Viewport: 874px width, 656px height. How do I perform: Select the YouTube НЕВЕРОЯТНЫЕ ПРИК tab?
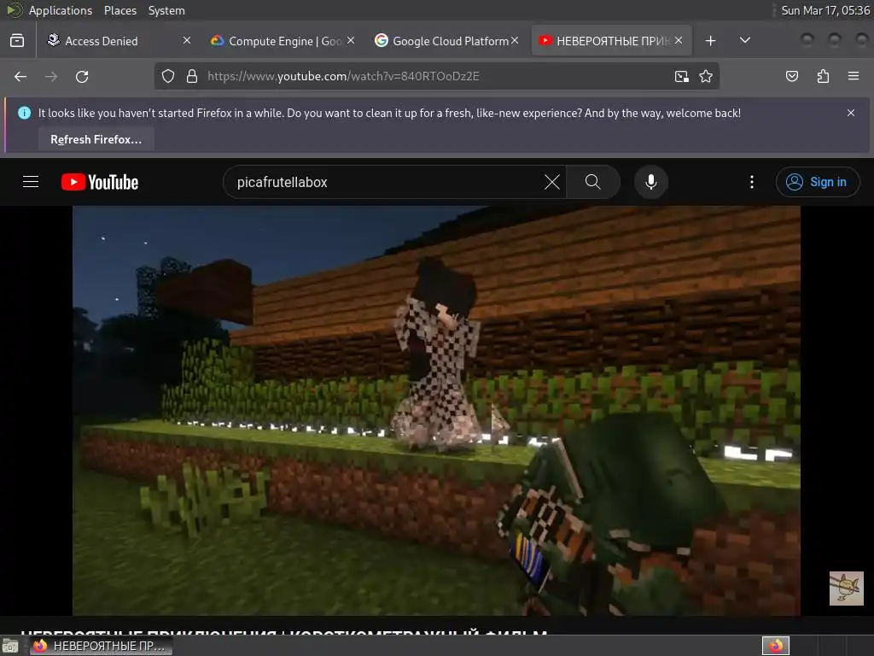[611, 41]
